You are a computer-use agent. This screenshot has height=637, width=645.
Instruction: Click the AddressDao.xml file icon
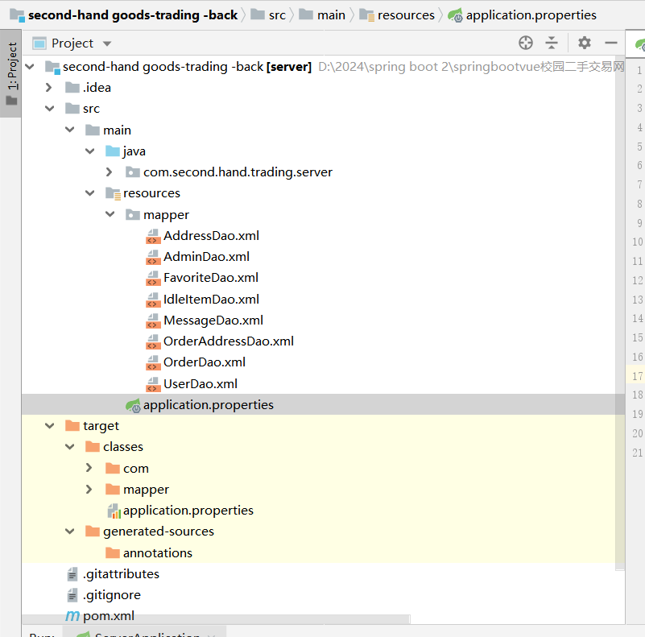click(153, 236)
